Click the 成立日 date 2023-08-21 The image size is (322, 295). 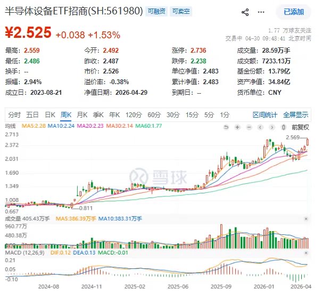click(46, 93)
